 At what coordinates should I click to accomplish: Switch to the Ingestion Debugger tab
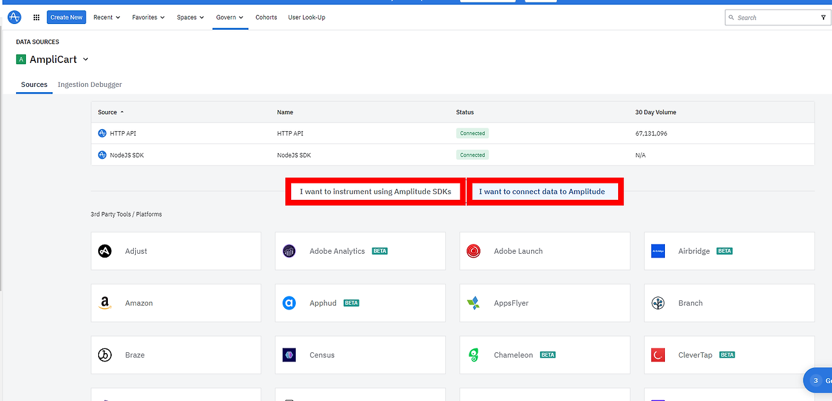90,84
